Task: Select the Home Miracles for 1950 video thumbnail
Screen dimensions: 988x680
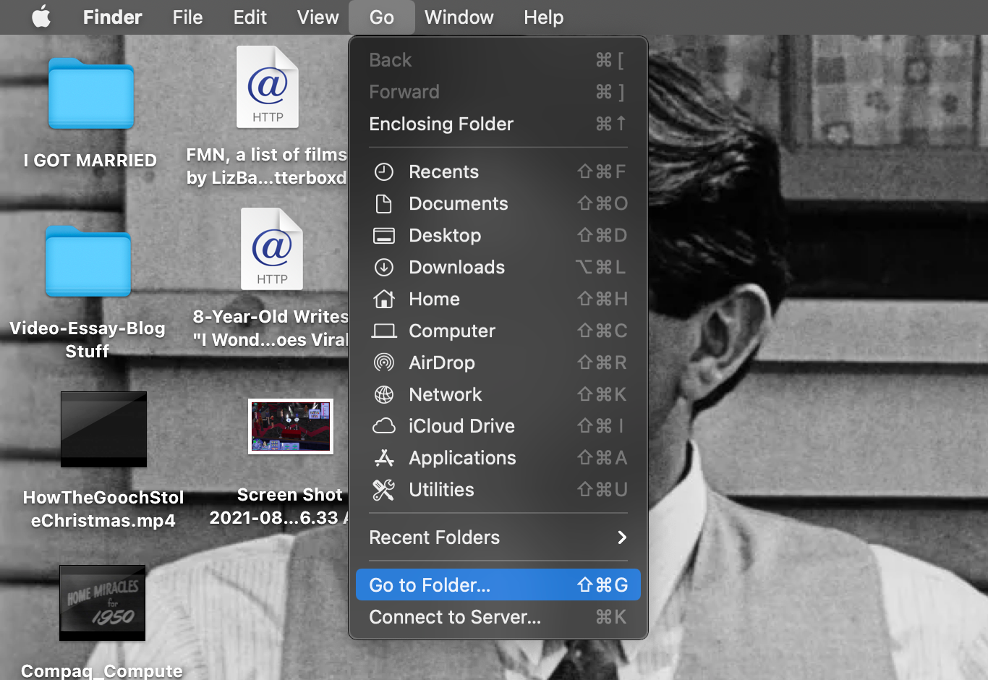Action: click(x=102, y=603)
